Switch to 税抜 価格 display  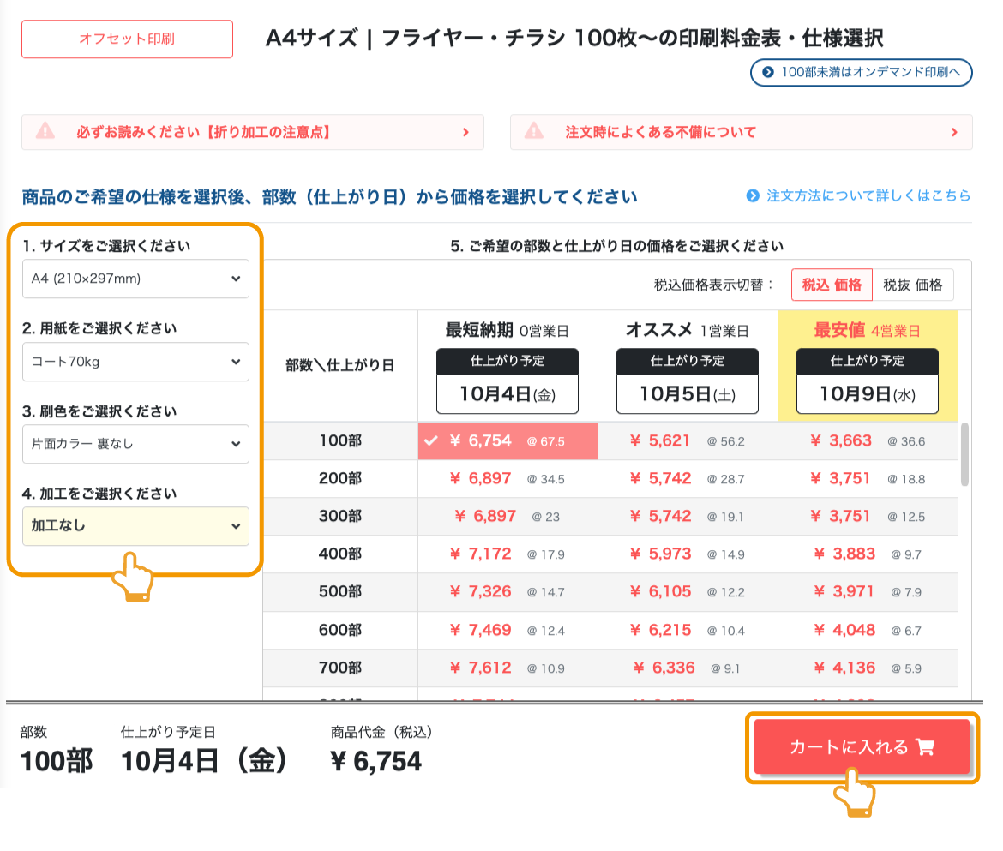tap(914, 282)
